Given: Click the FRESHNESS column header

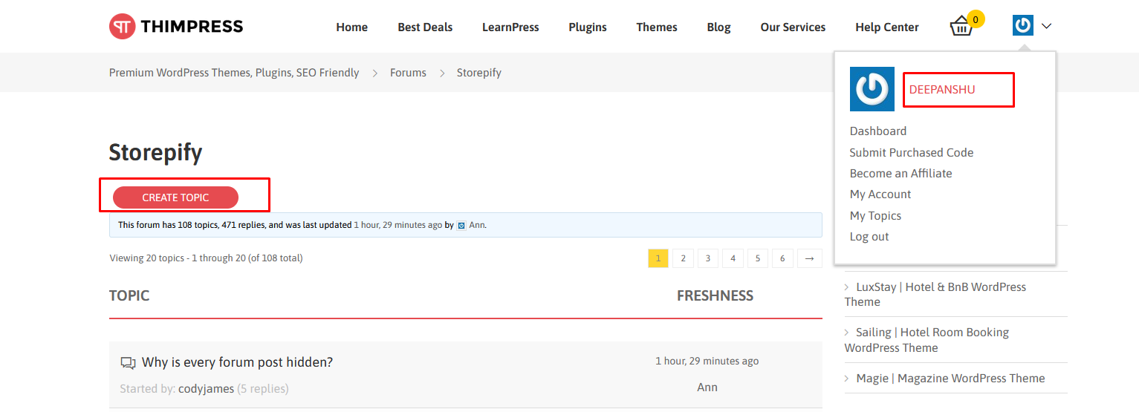Looking at the screenshot, I should [x=715, y=295].
